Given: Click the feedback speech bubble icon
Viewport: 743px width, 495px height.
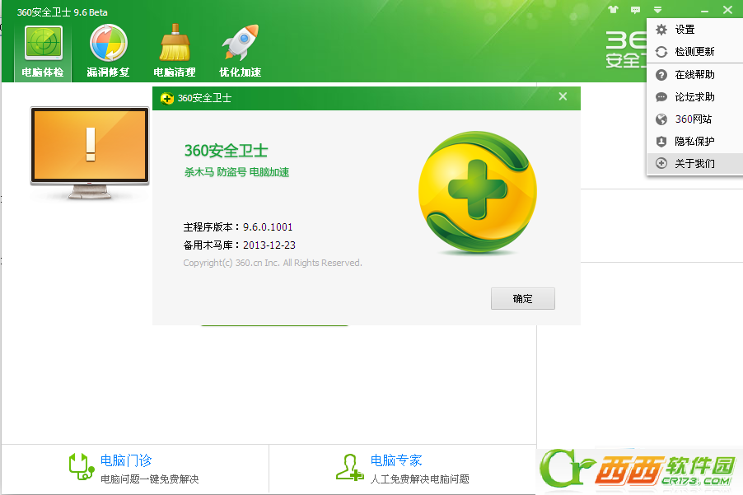Looking at the screenshot, I should click(635, 11).
